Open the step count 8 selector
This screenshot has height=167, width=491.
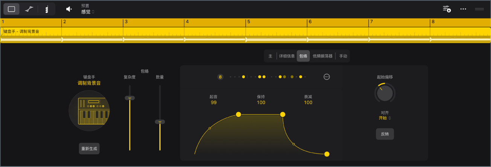pyautogui.click(x=220, y=77)
